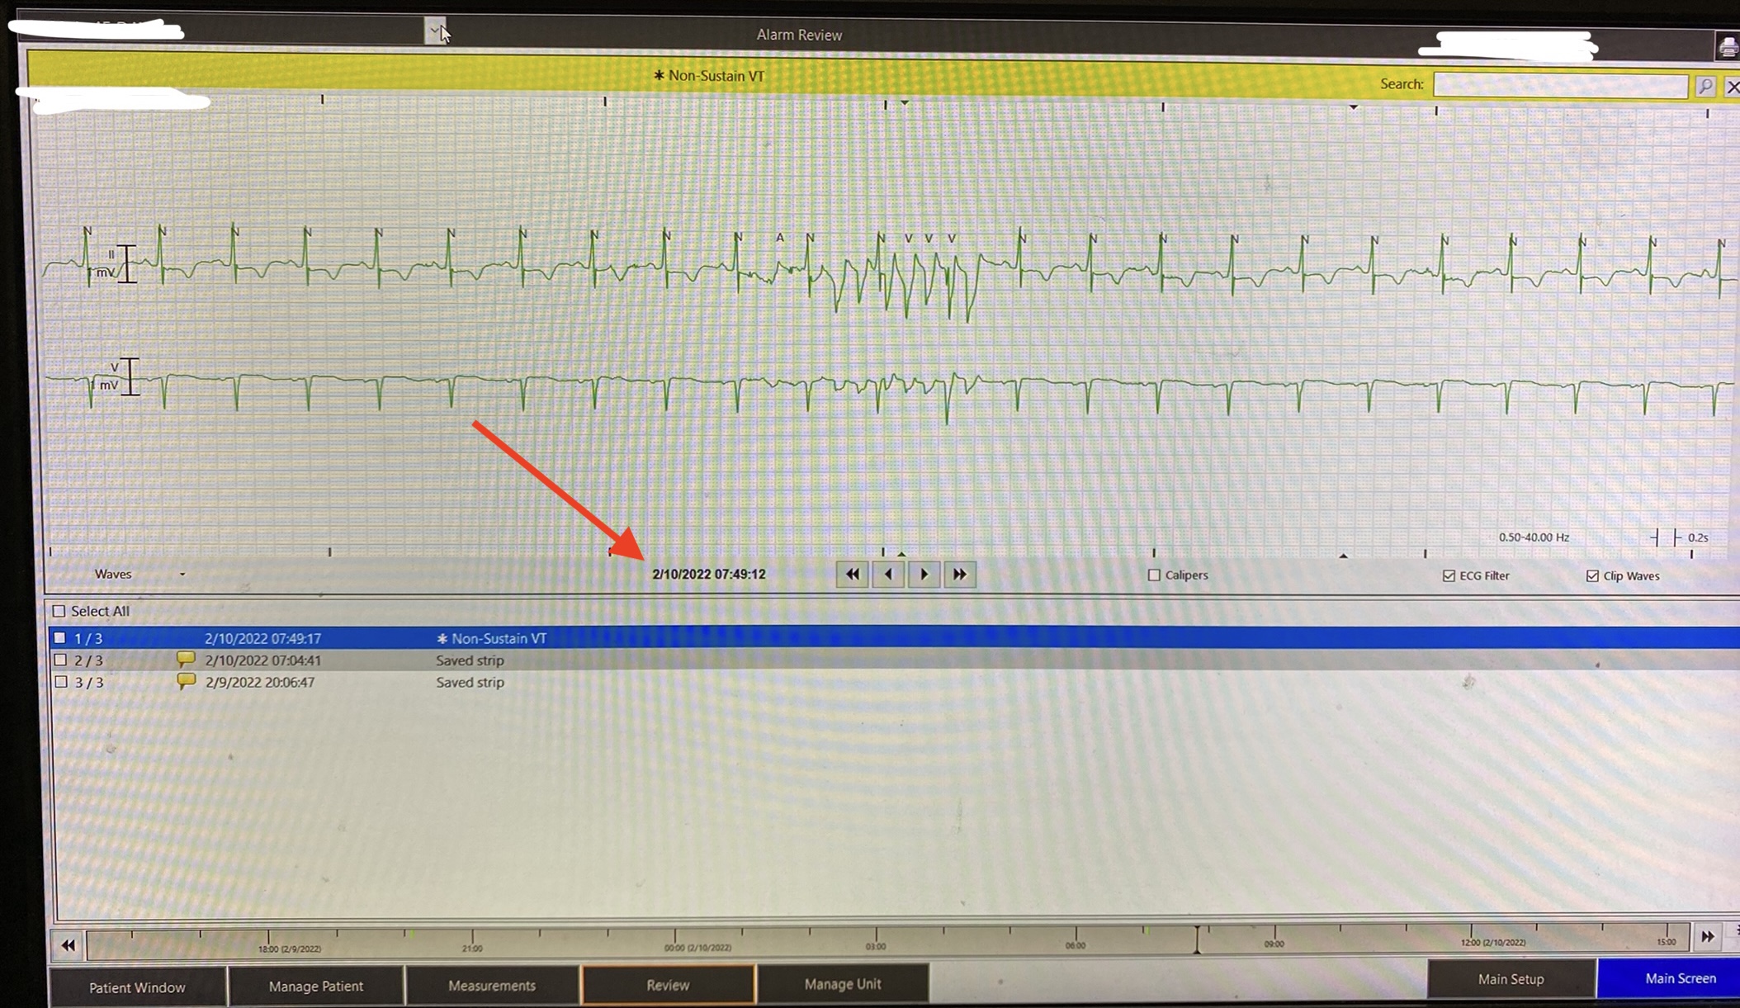Screen dimensions: 1740x1008
Task: Clear search with the X icon
Action: coord(1733,87)
